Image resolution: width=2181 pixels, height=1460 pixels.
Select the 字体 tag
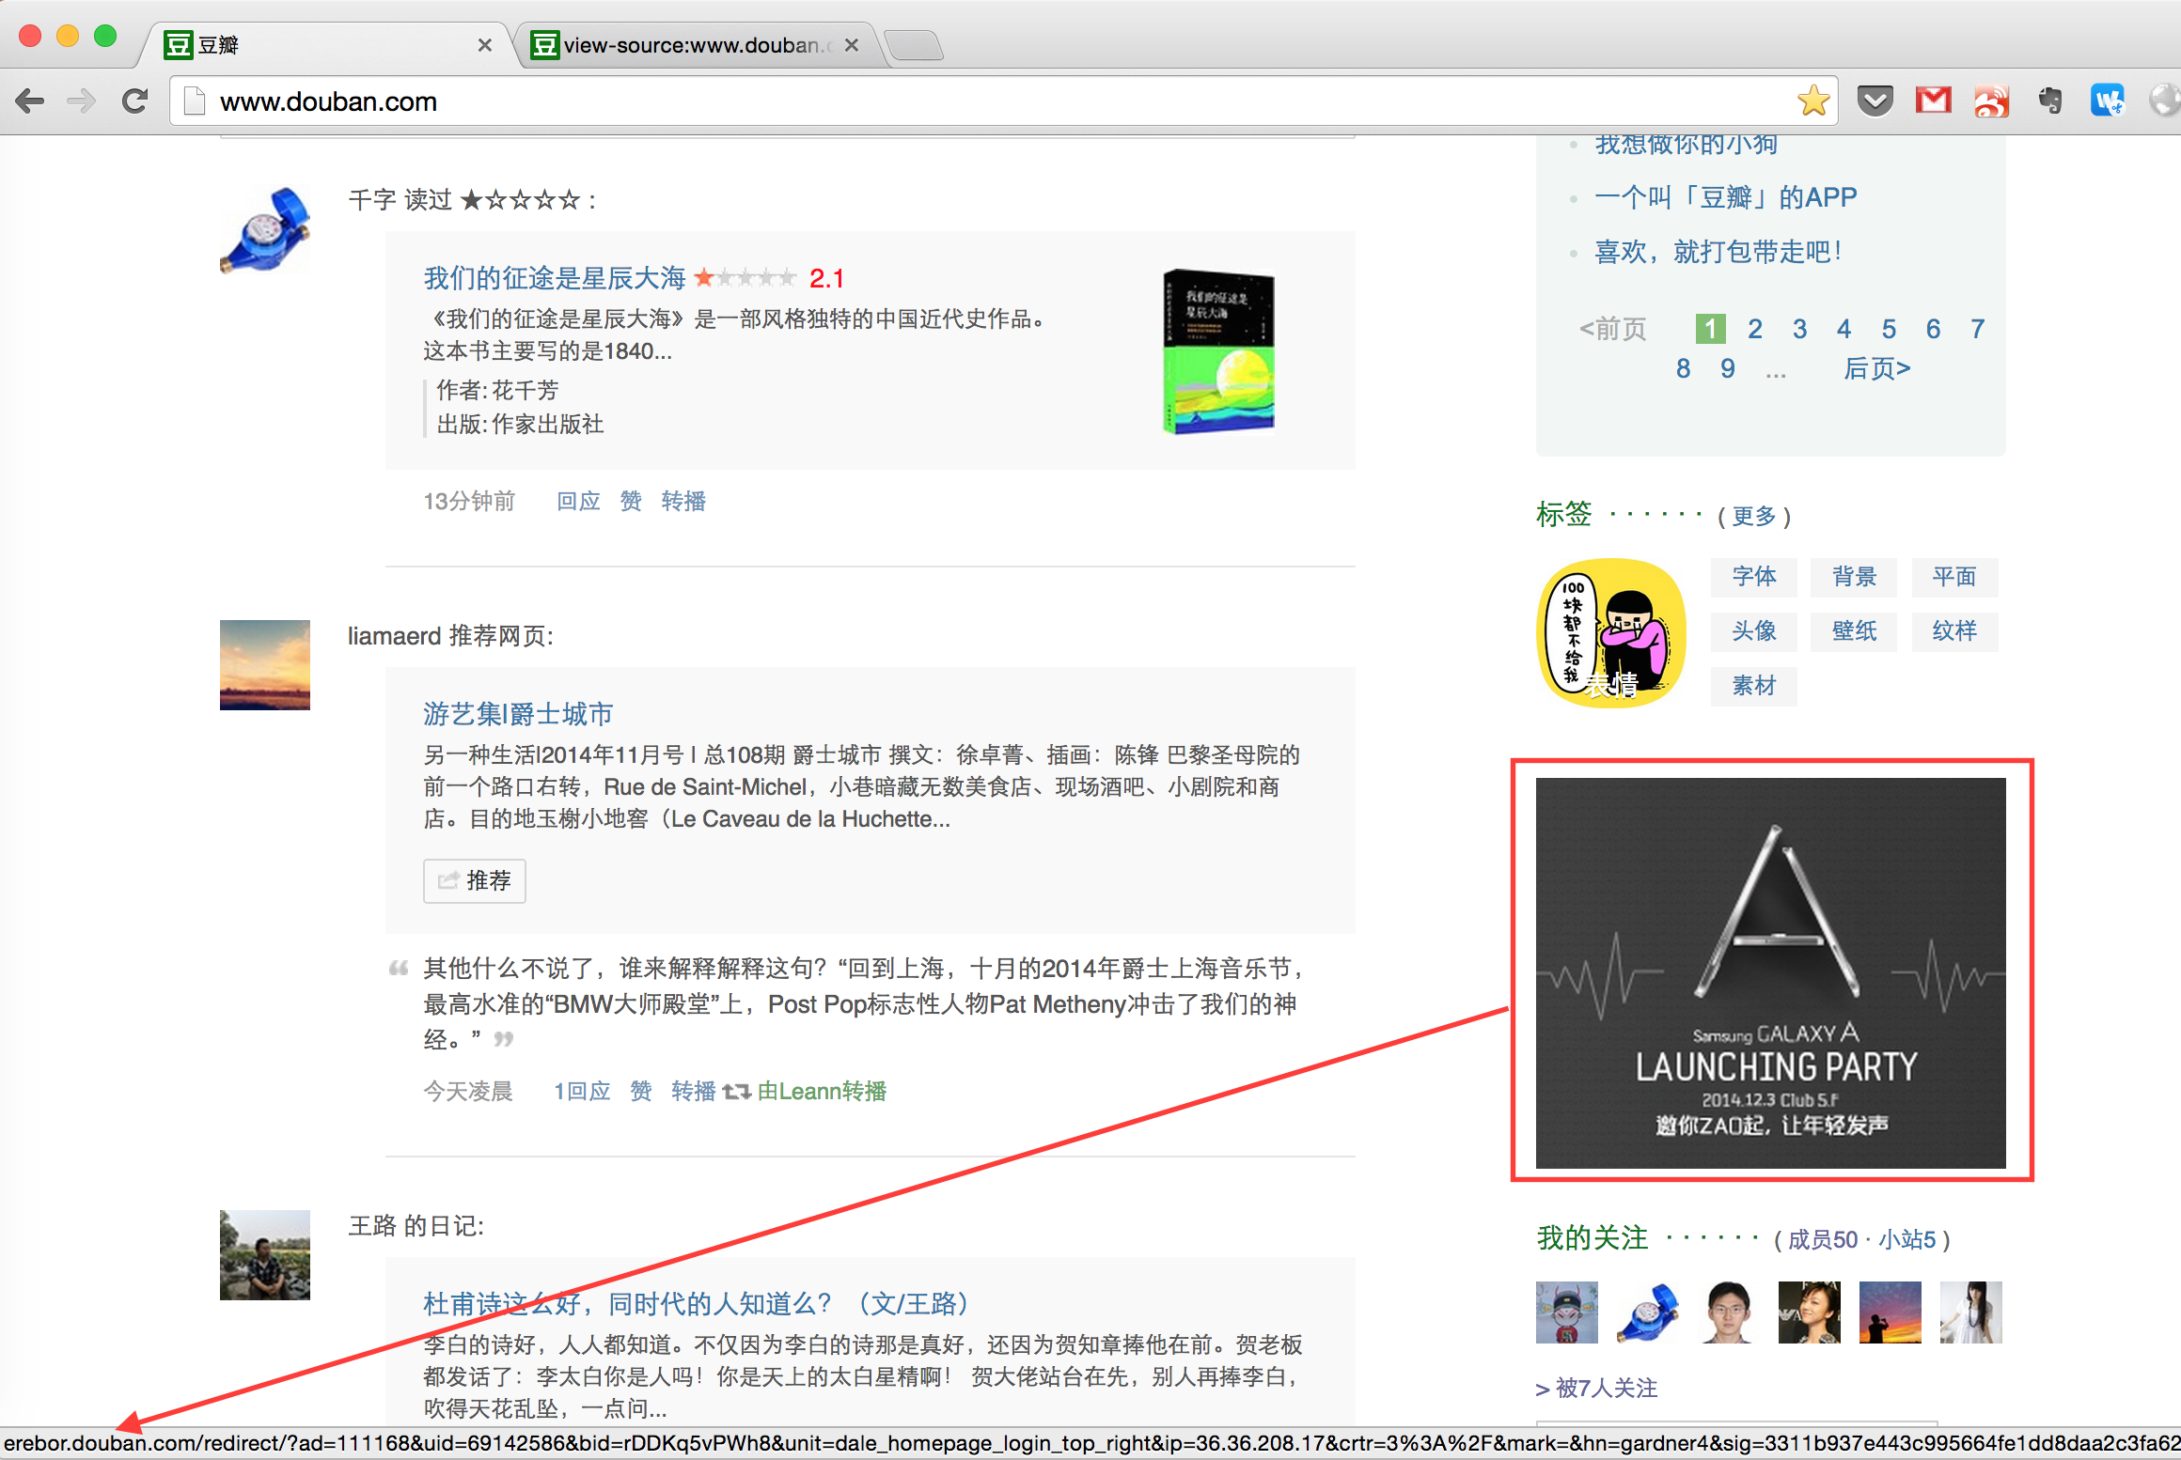tap(1754, 576)
